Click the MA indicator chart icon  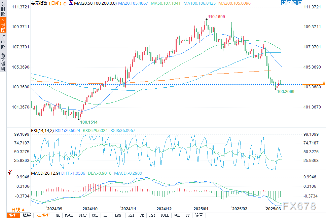click(x=71, y=3)
